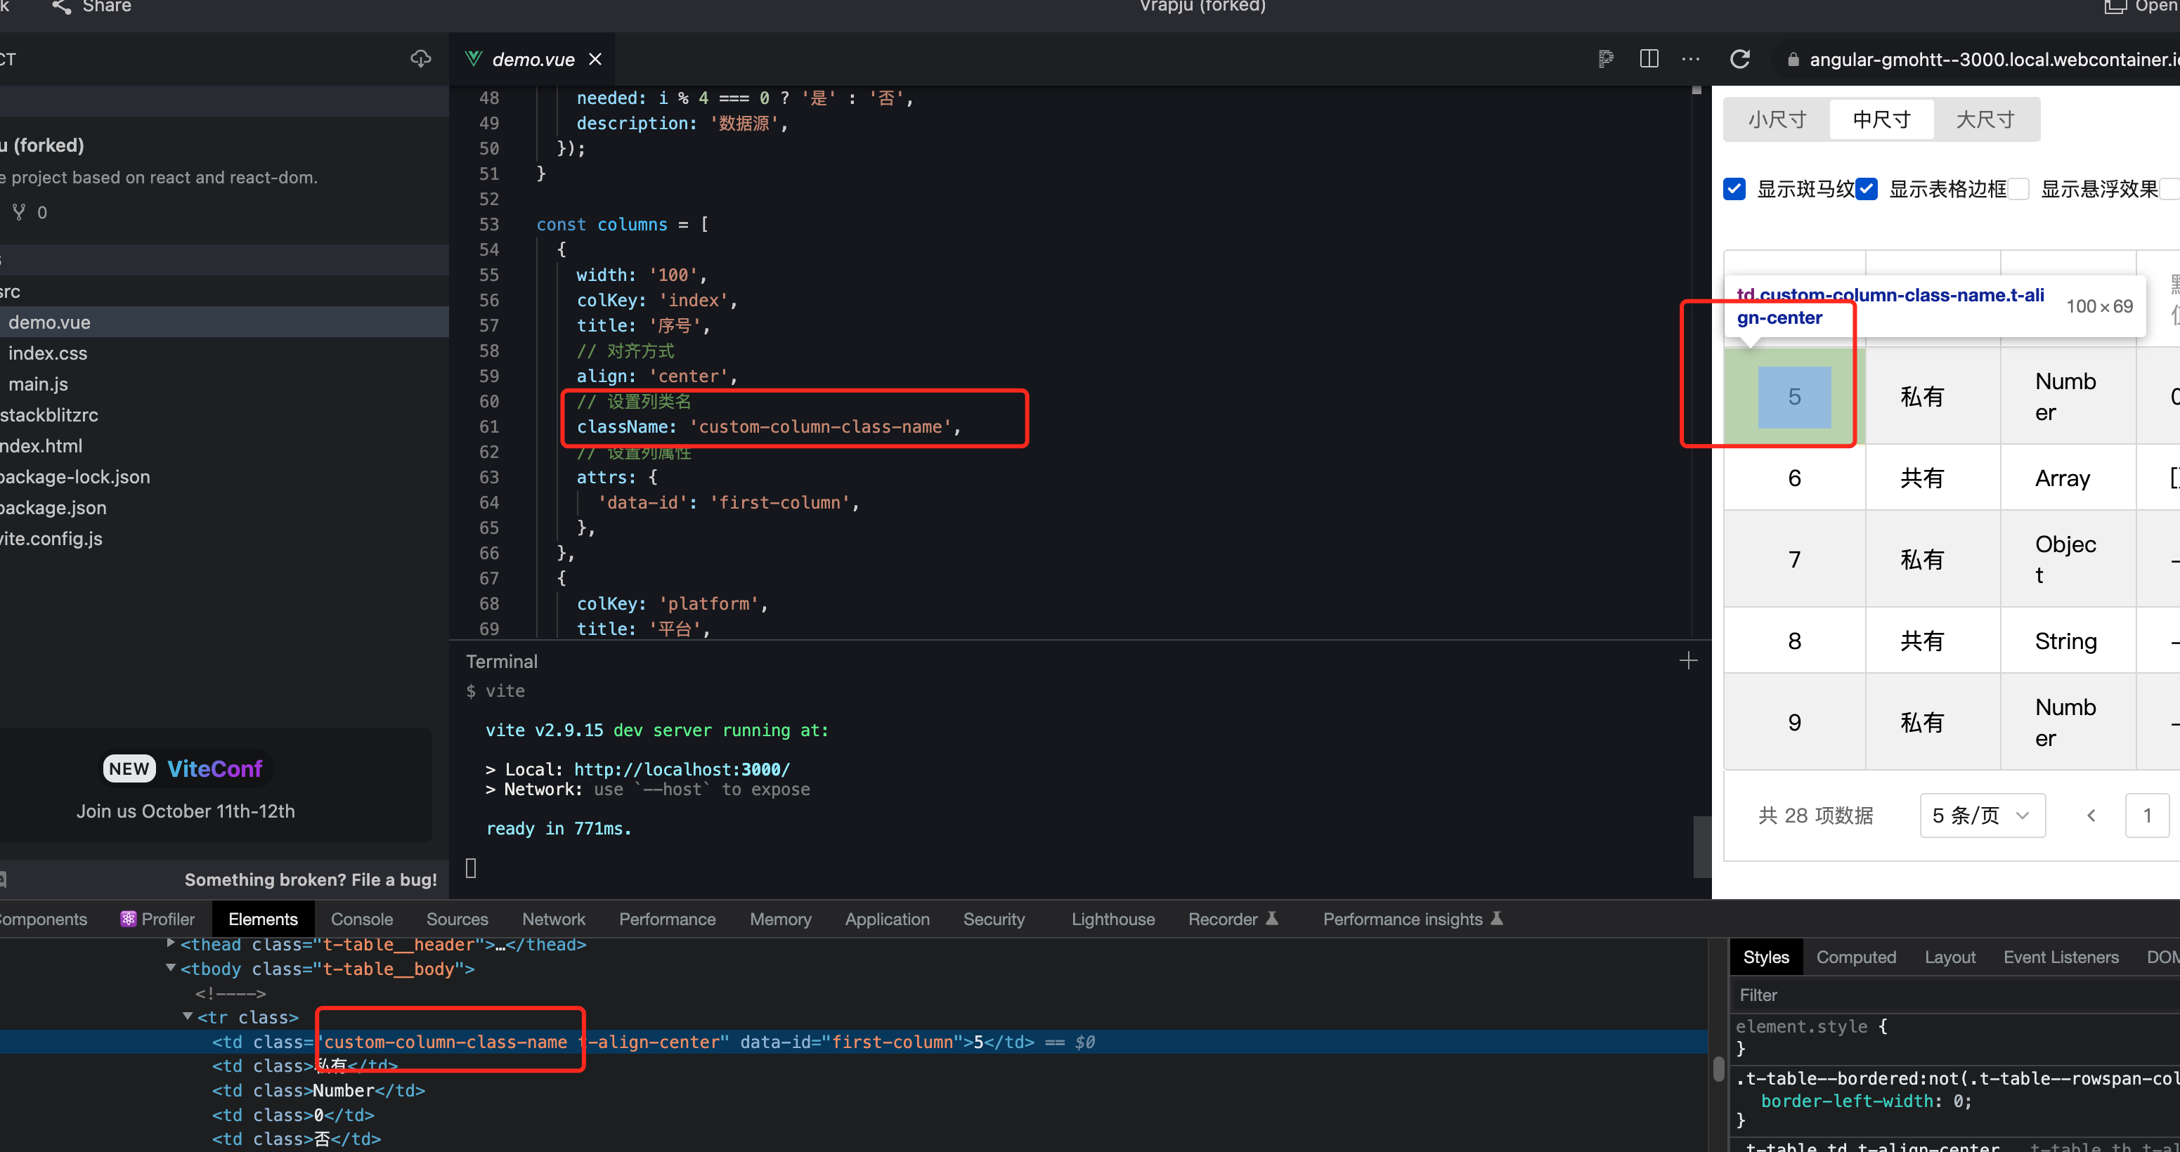Collapse the tbody t-table__body node

pos(171,968)
